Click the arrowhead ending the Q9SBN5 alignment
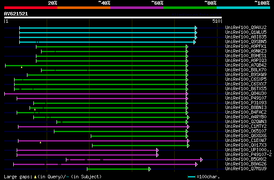The width and height of the screenshot is (274, 180). (x=195, y=42)
